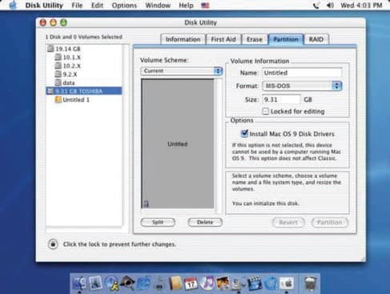Open the Apple menu
Screen dimensions: 390x294
point(12,5)
